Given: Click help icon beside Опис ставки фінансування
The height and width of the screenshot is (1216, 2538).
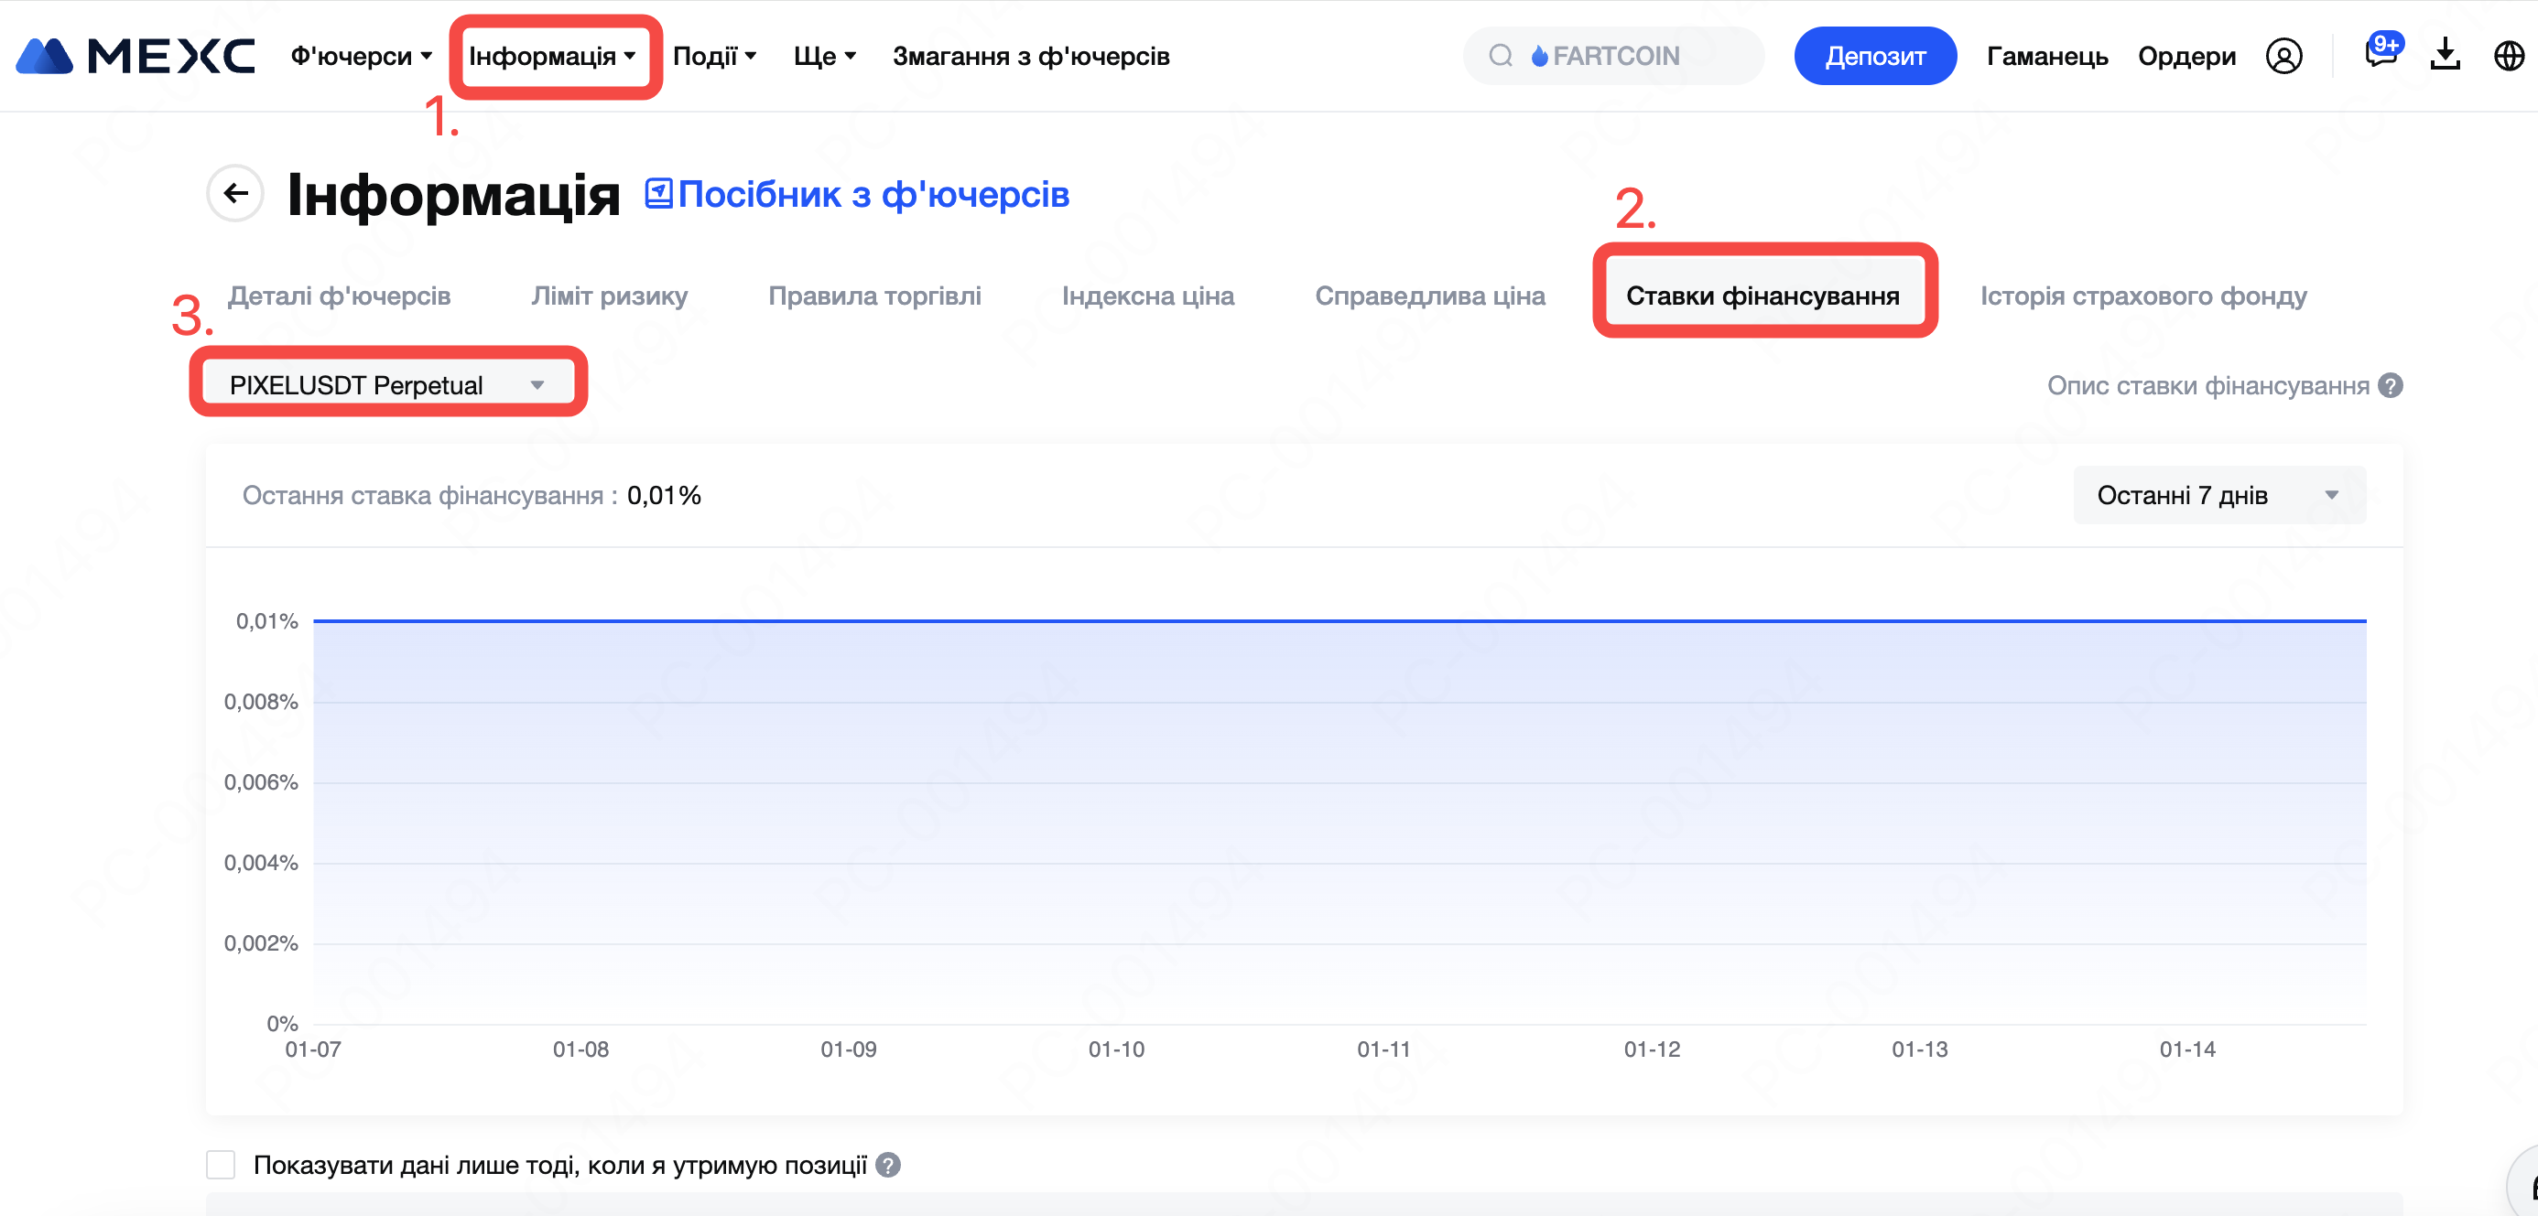Looking at the screenshot, I should [x=2391, y=386].
